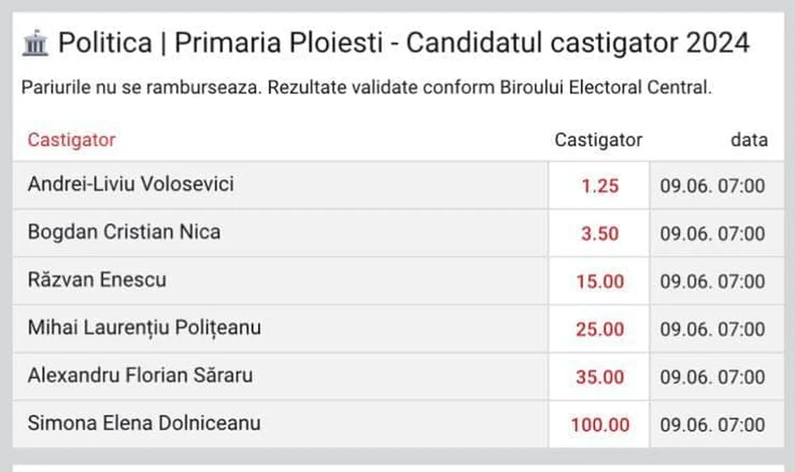This screenshot has height=472, width=795.
Task: Click the red Castigator column header
Action: point(72,140)
